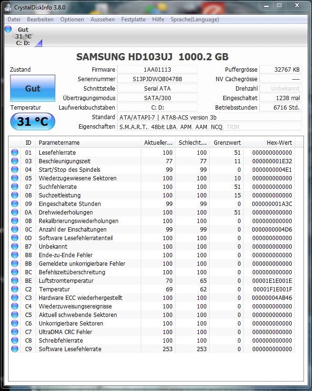Screen dimensions: 312x391
Task: Click the blue status orb beside Gut 31 °C
Action: [8, 29]
